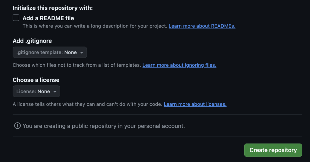Click the 'Choose a license' section heading
The width and height of the screenshot is (310, 162).
pos(36,80)
